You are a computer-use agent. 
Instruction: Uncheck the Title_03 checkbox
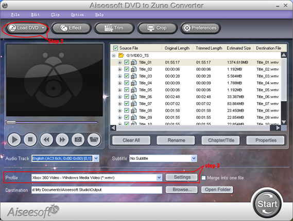pos(127,76)
